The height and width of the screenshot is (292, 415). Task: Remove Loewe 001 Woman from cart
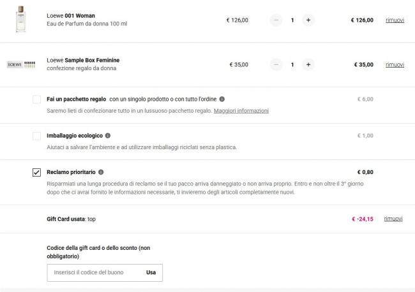(x=394, y=20)
